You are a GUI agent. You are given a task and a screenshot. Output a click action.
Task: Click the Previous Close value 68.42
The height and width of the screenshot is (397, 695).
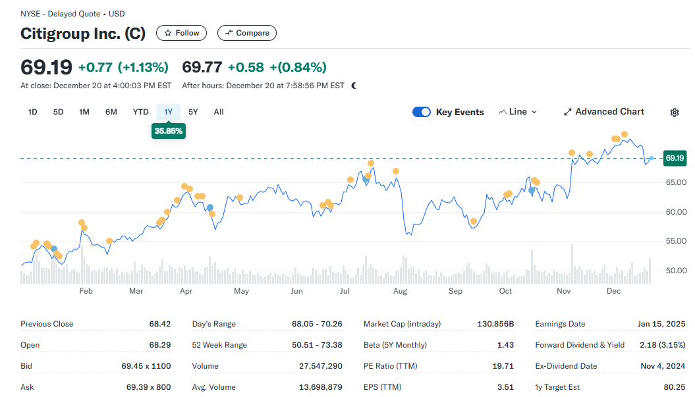pos(160,324)
